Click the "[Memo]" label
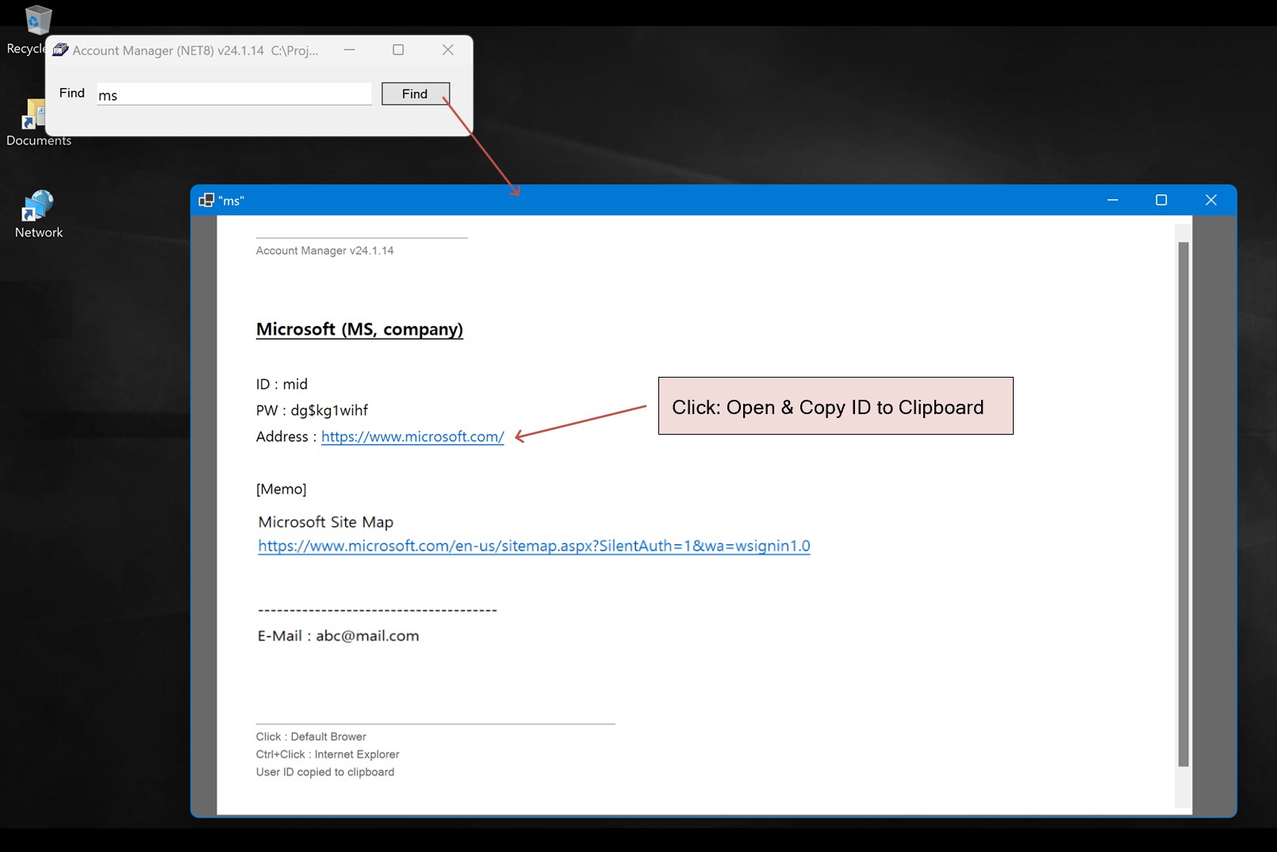This screenshot has width=1277, height=852. click(x=281, y=489)
